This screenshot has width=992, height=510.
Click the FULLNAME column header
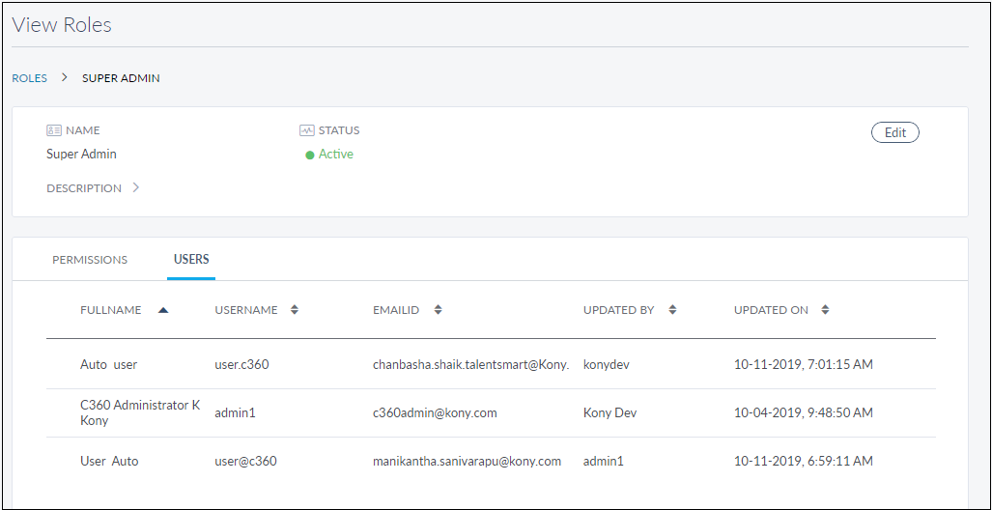coord(111,310)
